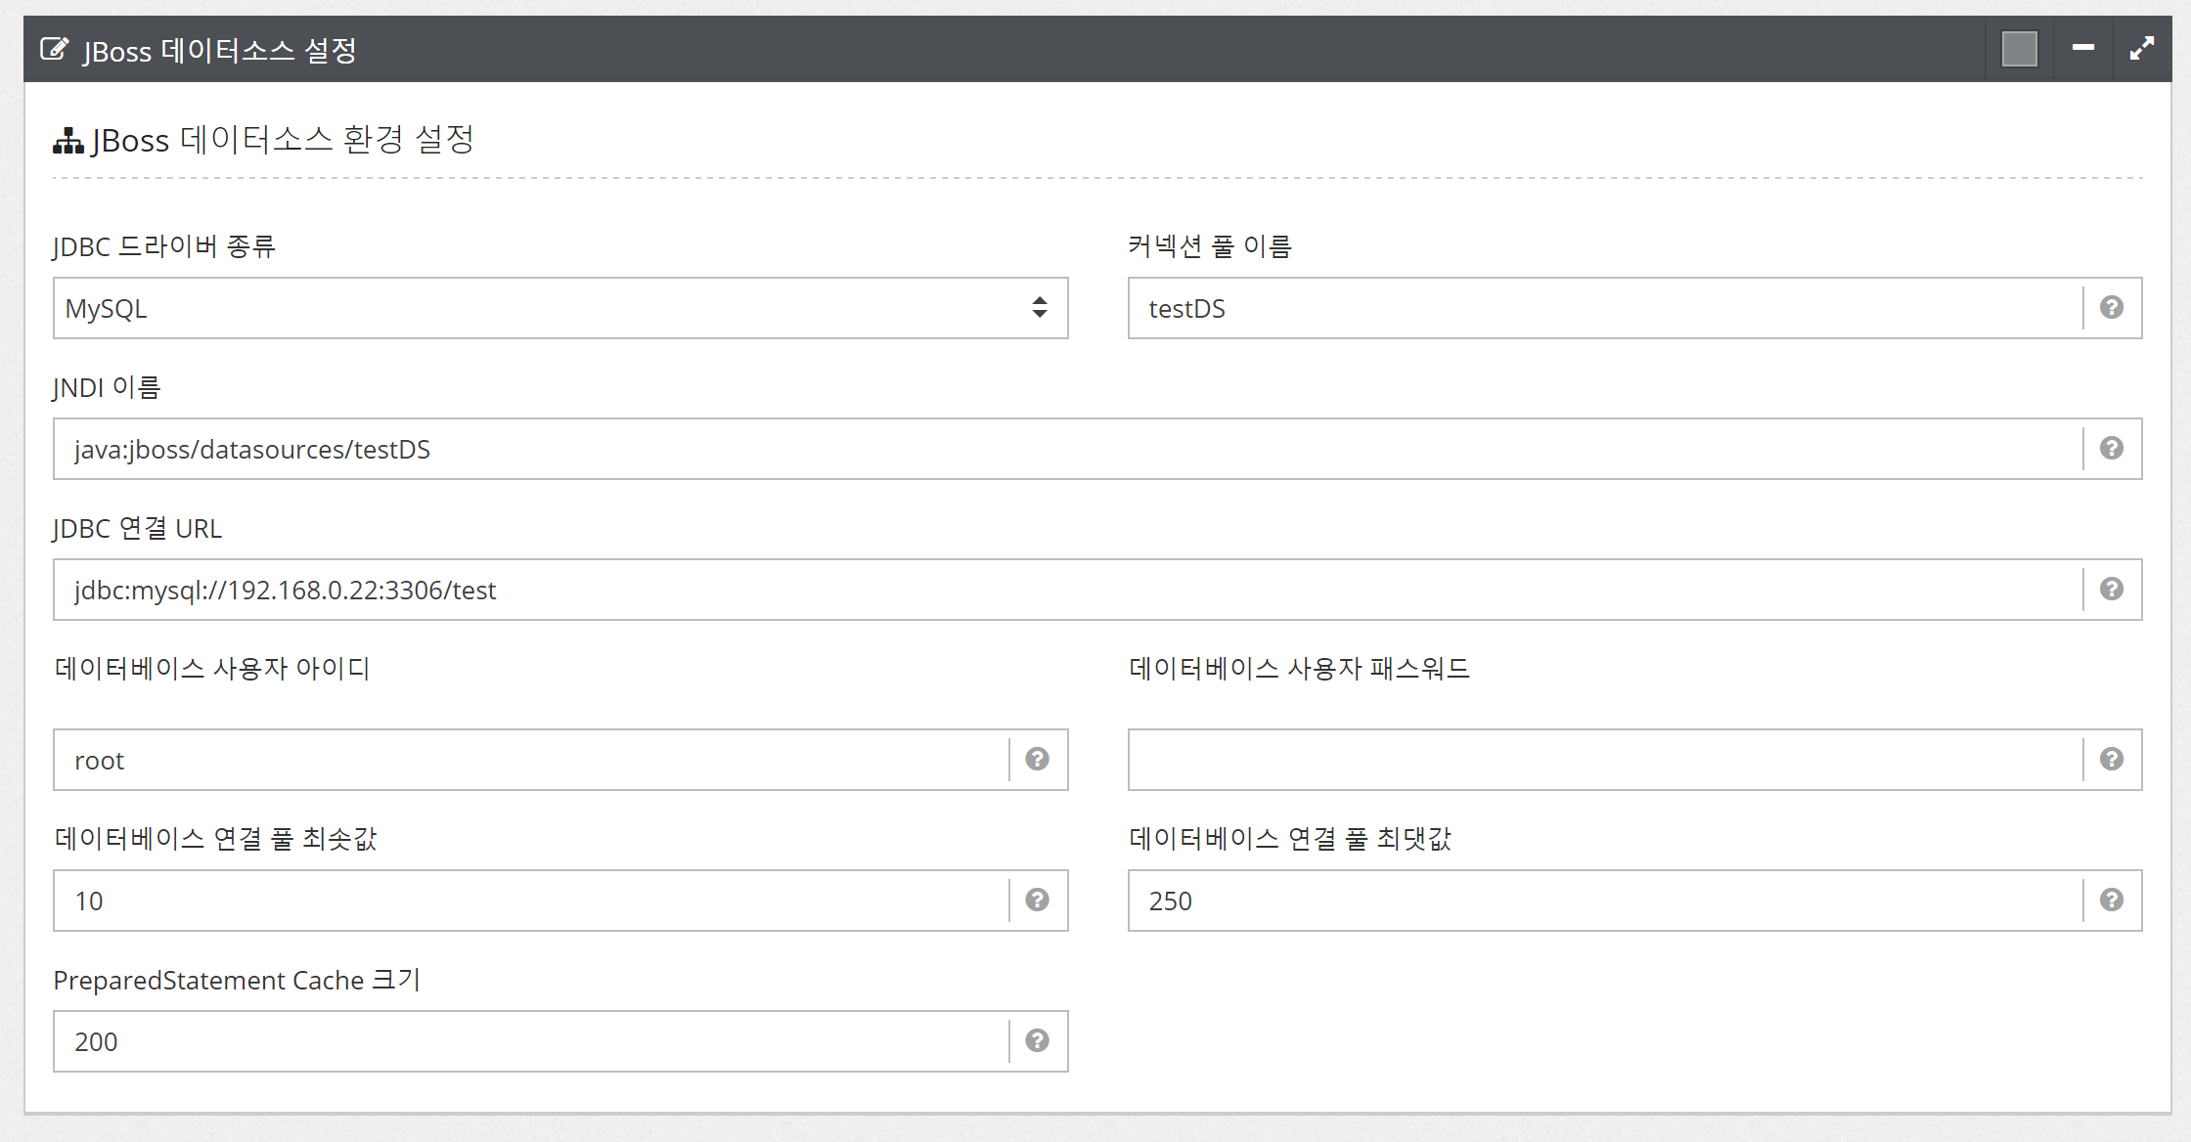Click the gray square color button in header
This screenshot has height=1142, width=2191.
coord(2019,49)
